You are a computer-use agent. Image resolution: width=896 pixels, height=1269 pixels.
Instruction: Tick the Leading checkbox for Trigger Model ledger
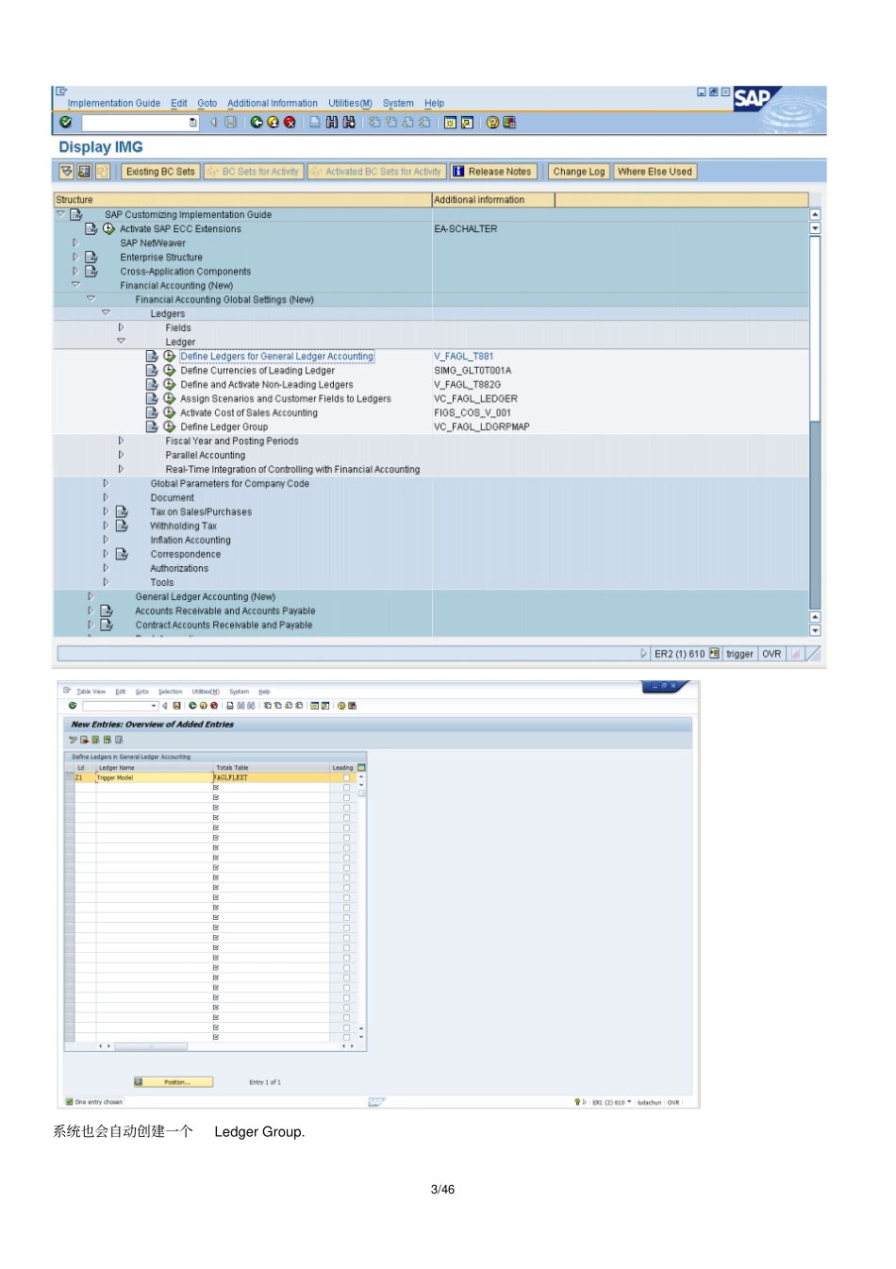coord(346,778)
